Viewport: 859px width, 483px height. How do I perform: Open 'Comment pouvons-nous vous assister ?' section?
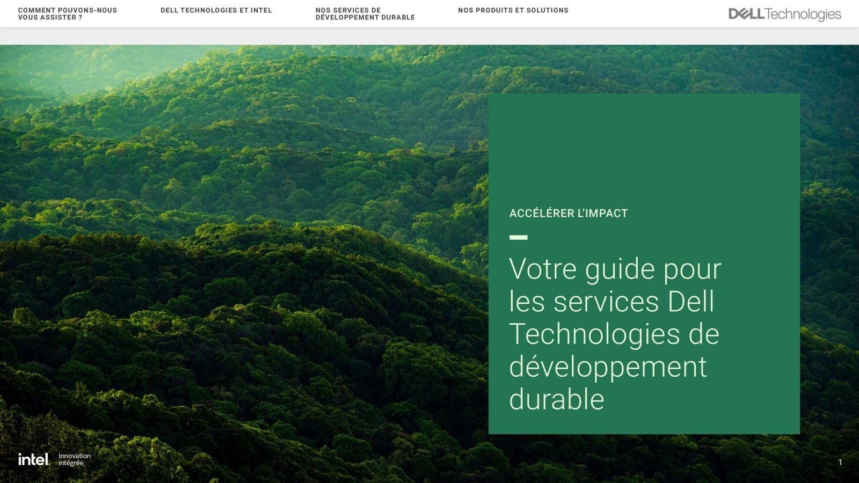(x=67, y=13)
